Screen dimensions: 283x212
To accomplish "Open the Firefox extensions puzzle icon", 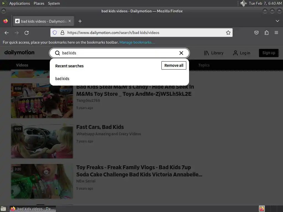I will tap(266, 33).
